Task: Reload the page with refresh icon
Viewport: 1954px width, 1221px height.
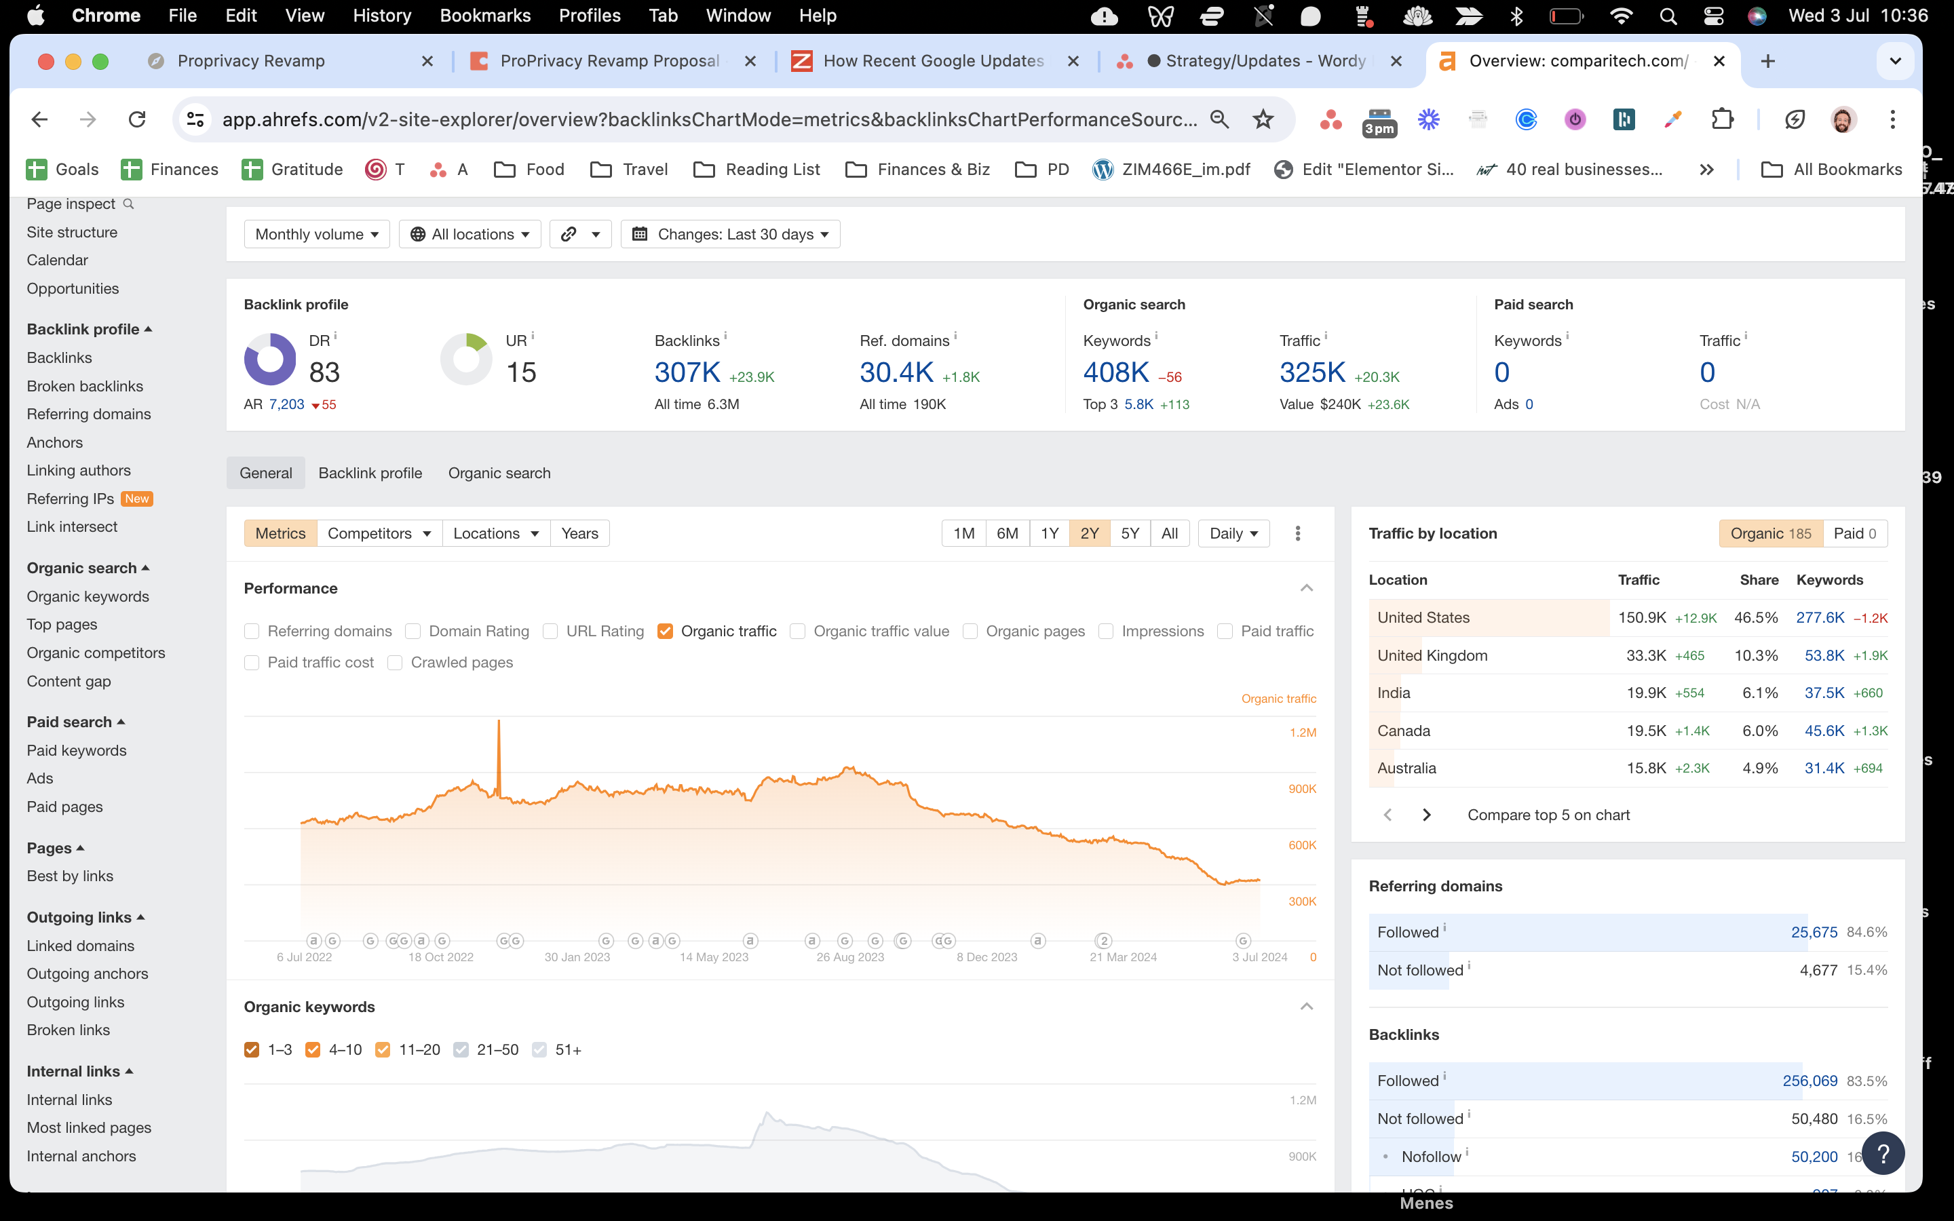Action: pyautogui.click(x=137, y=119)
